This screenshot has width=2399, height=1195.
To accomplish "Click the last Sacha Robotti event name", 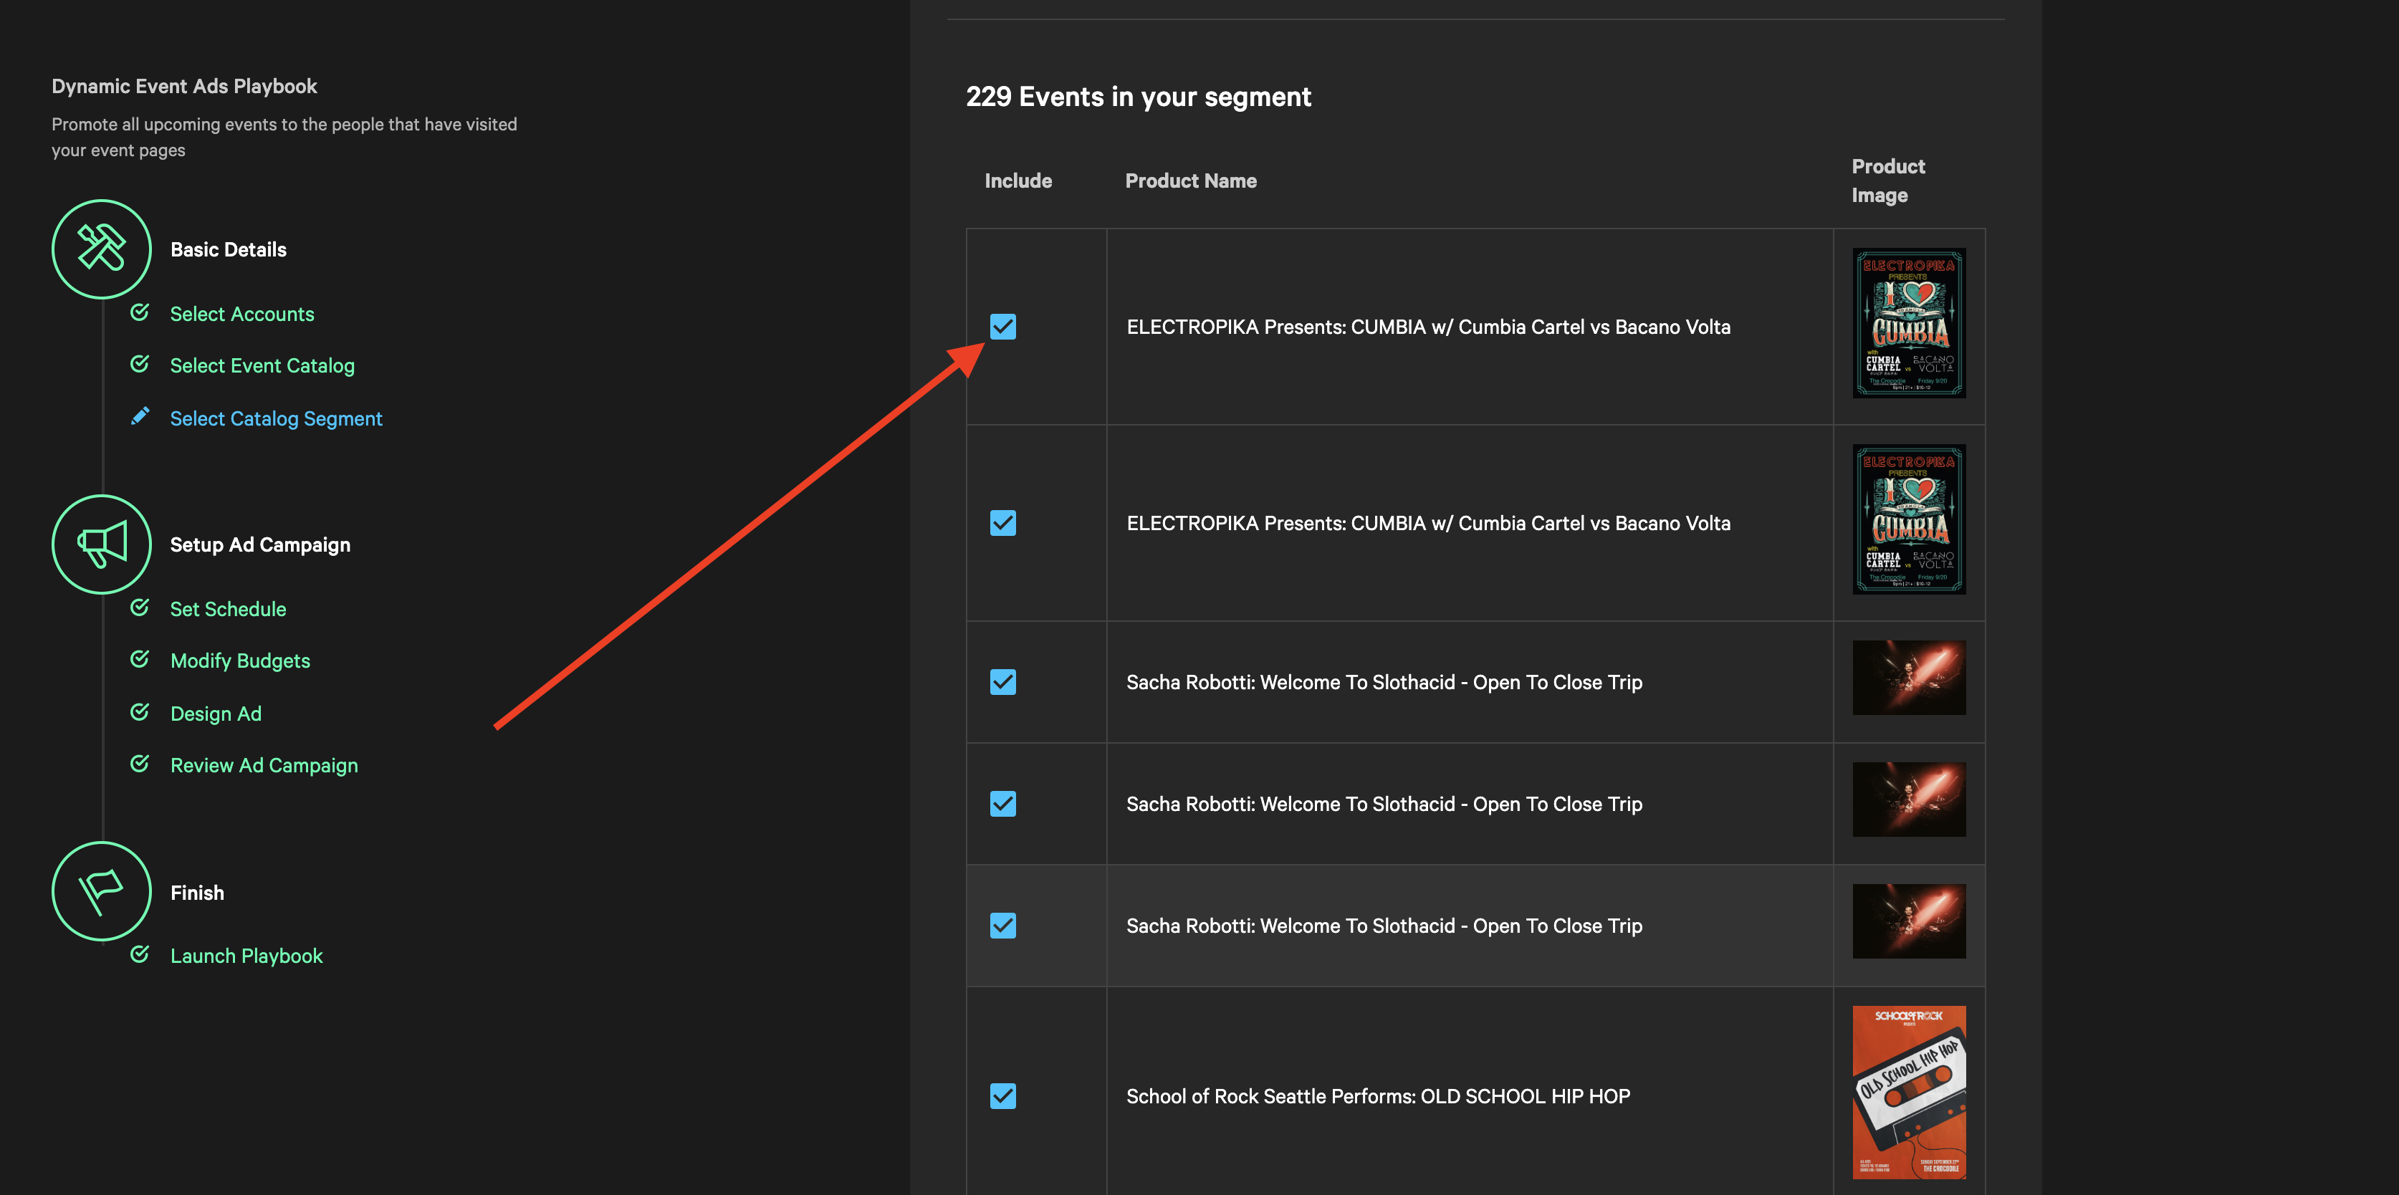I will [1384, 927].
